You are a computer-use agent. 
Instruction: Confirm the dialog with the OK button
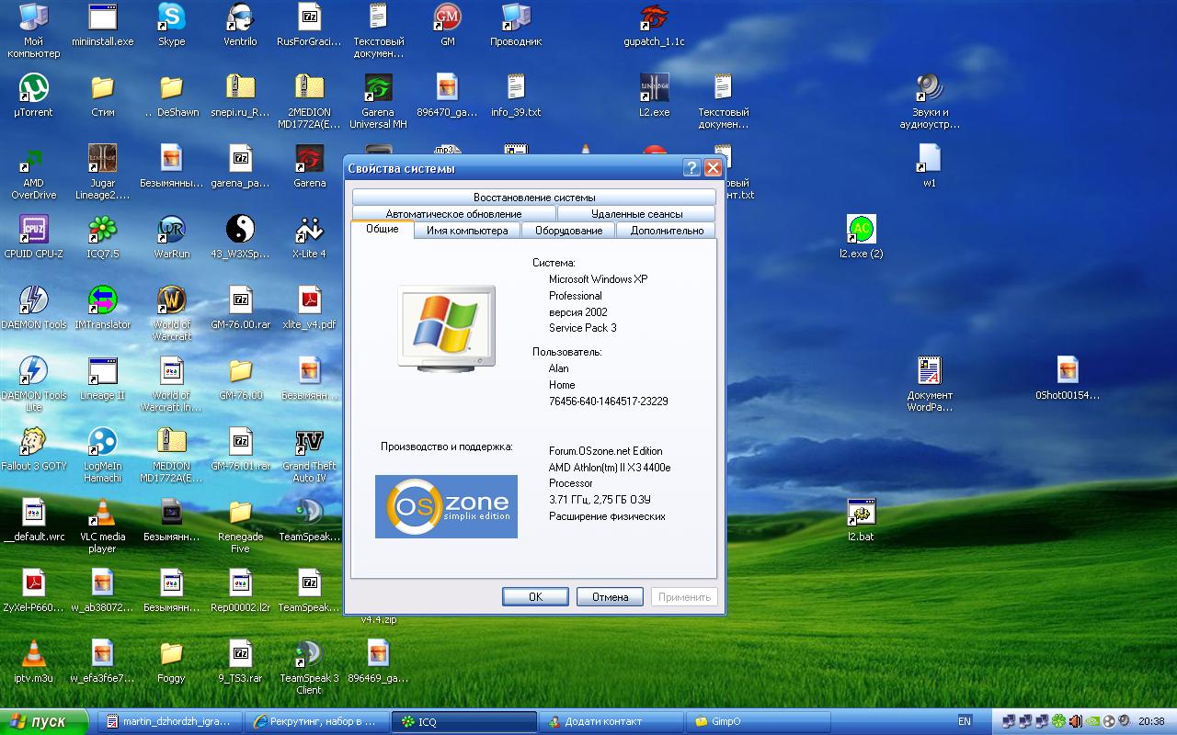535,596
